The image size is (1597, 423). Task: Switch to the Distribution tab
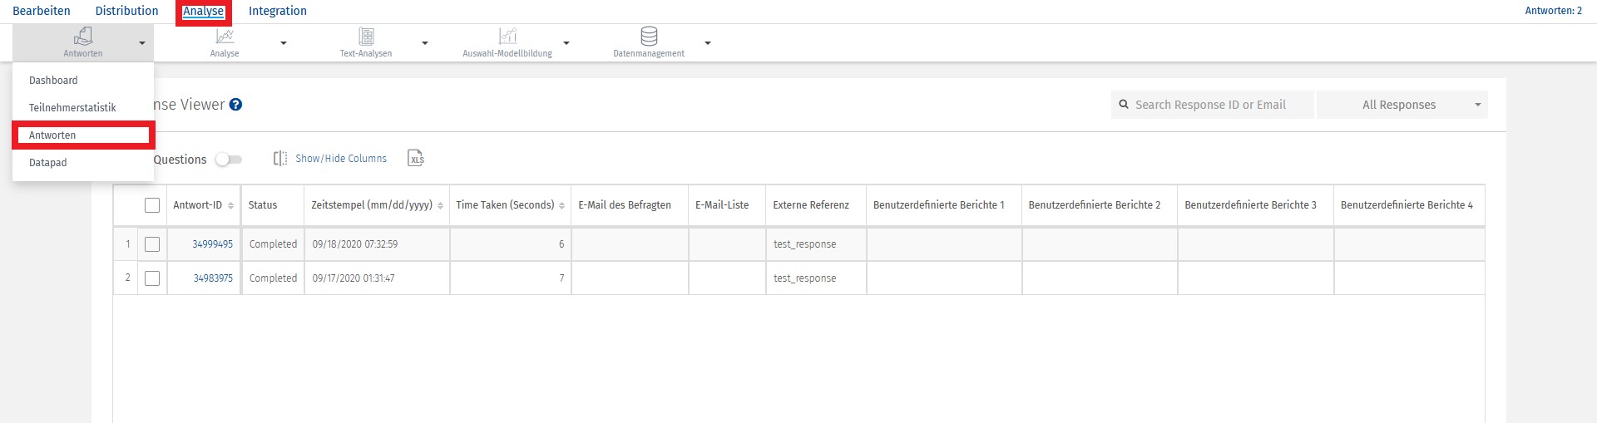pyautogui.click(x=126, y=11)
